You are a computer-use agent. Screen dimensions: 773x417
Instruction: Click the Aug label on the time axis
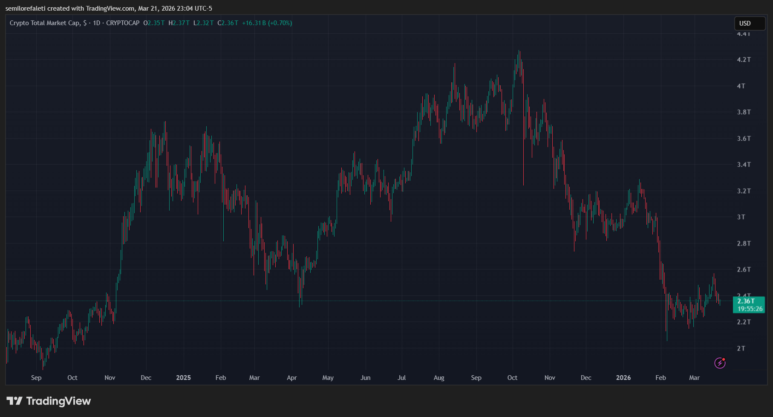coord(439,378)
